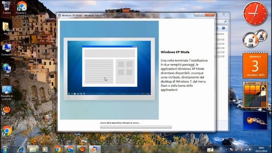Close the Windows XP Mode window

coord(210,15)
